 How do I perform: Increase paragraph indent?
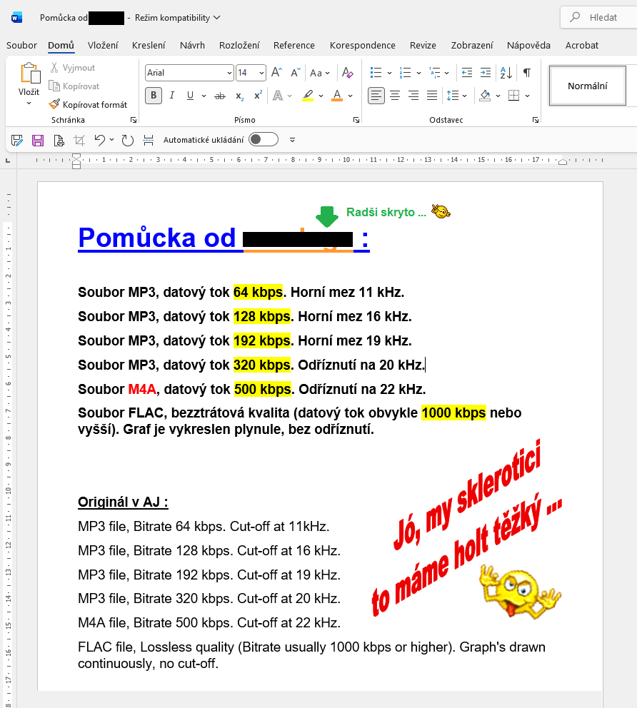(485, 72)
